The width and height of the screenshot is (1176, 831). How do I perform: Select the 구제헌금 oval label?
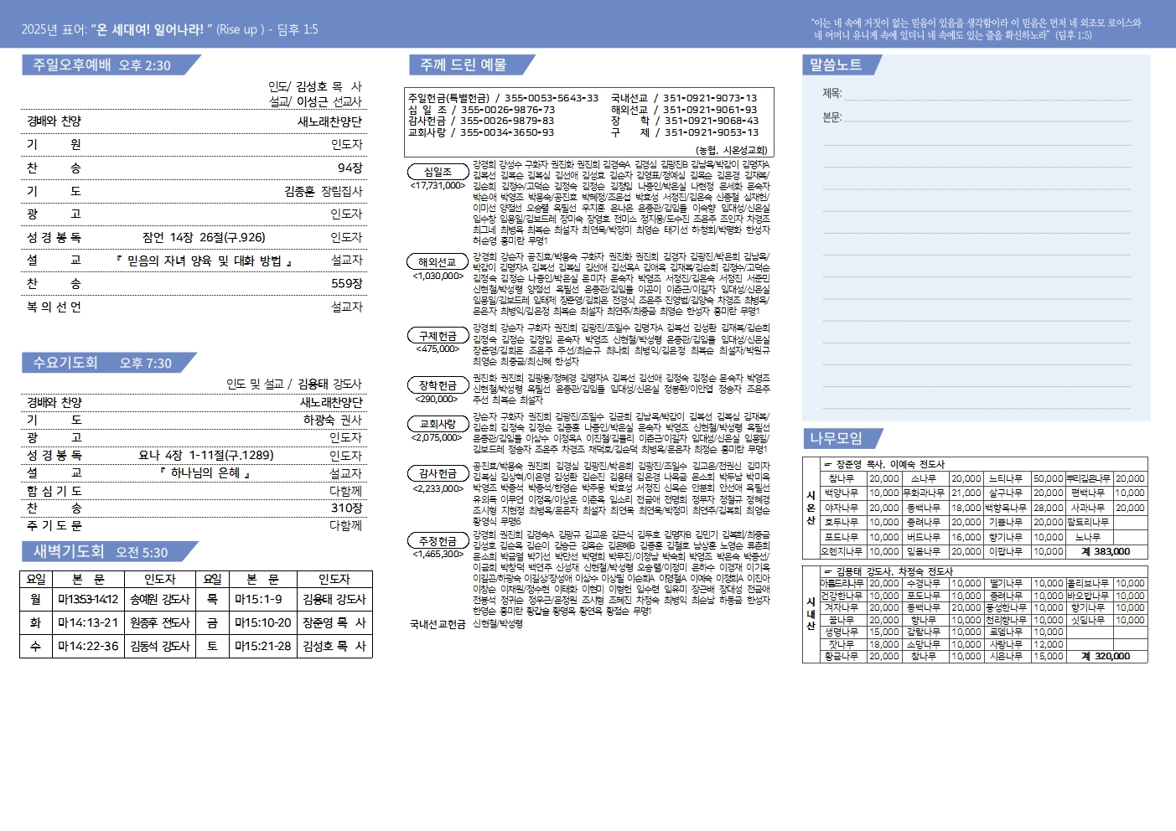pos(438,336)
